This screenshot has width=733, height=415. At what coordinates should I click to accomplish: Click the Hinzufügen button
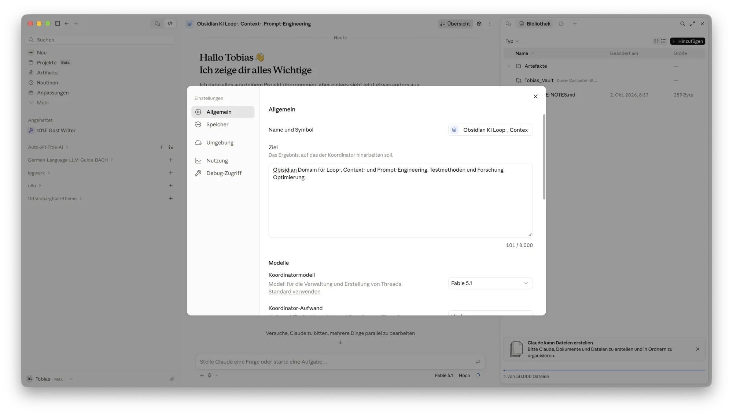(x=688, y=41)
